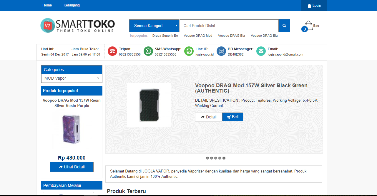Select the fifth slider pagination dot
Viewport: 377px width, 196px height.
(x=224, y=158)
